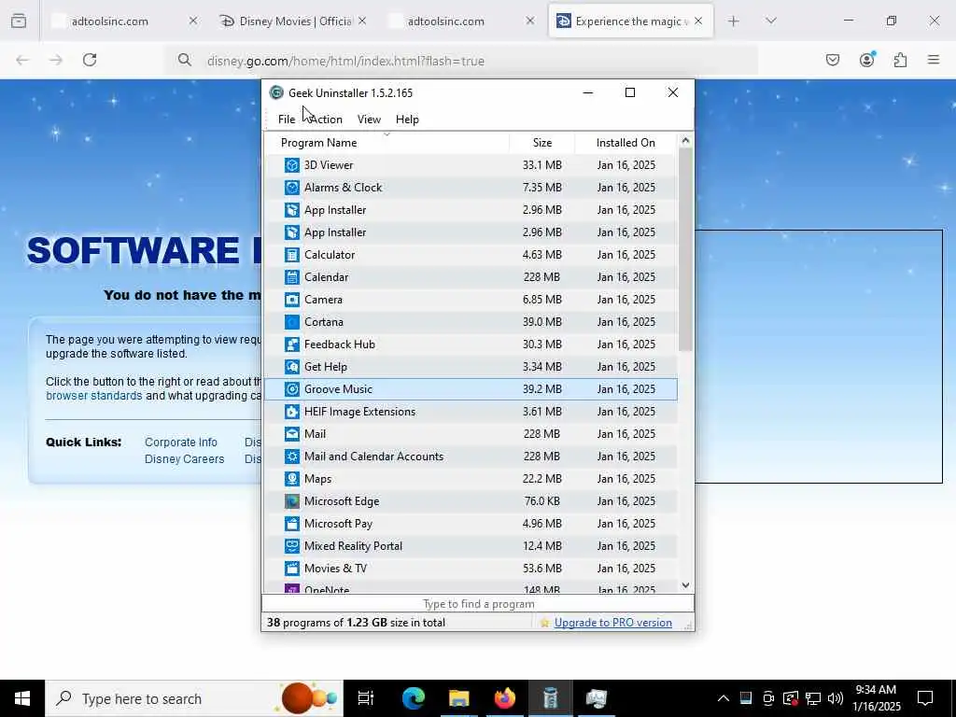Open the Windows Start menu
Image resolution: width=956 pixels, height=717 pixels.
pos(22,698)
